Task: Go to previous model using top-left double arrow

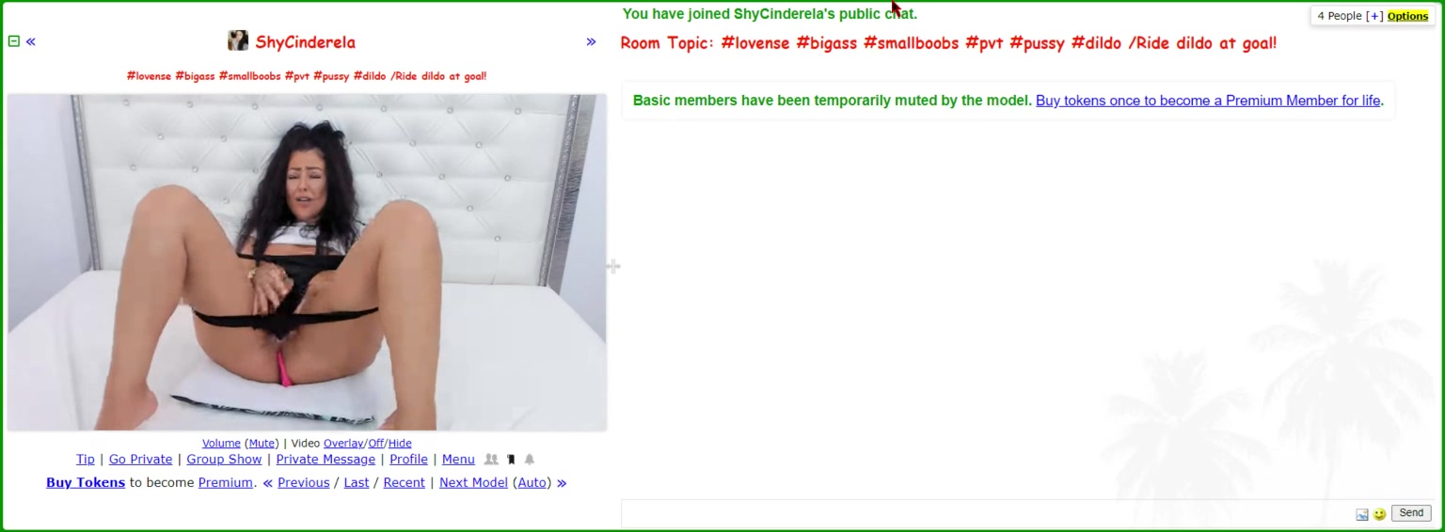Action: pos(31,41)
